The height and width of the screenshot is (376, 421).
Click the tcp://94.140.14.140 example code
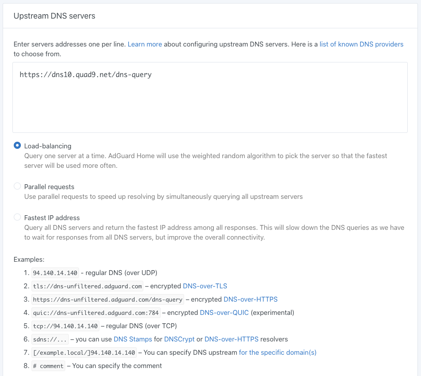[x=65, y=326]
